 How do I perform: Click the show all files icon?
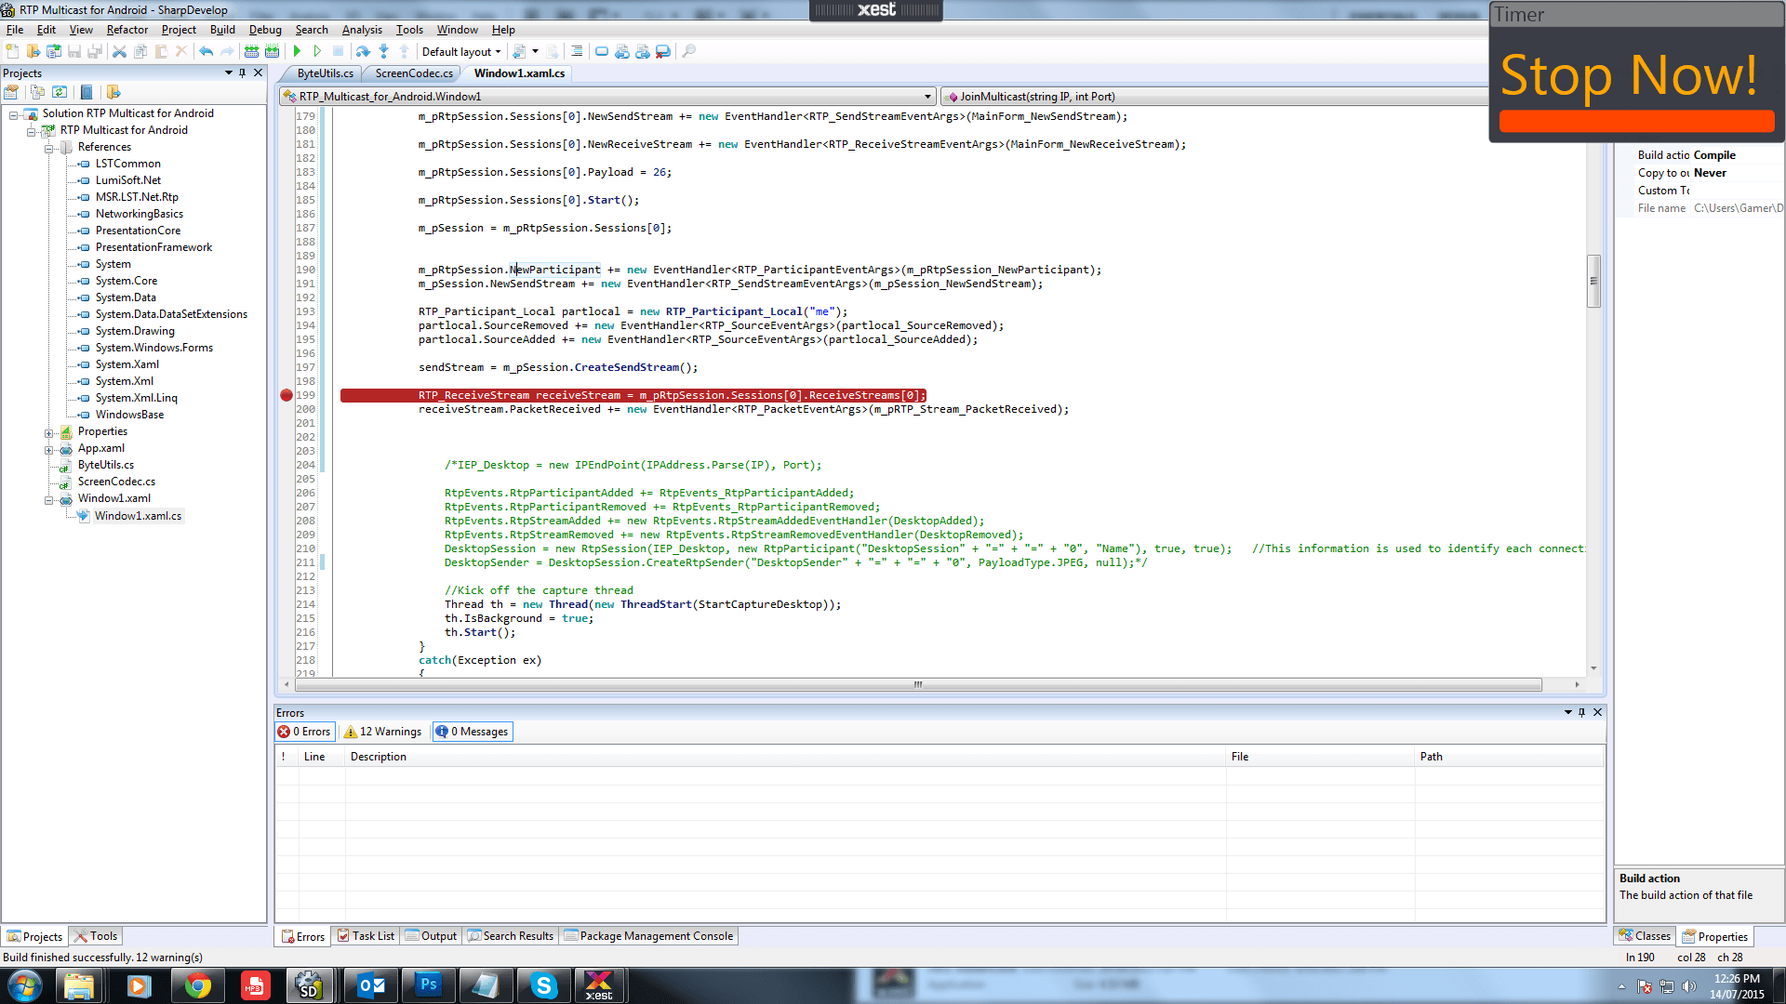pyautogui.click(x=37, y=92)
